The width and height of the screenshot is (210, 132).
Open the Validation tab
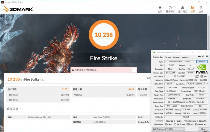pyautogui.click(x=185, y=57)
